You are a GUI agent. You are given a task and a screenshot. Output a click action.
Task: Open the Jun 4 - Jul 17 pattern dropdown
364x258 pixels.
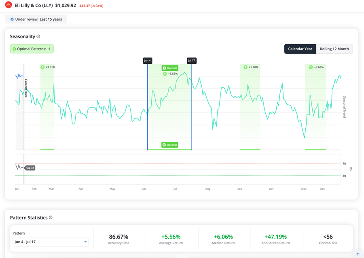(50, 242)
